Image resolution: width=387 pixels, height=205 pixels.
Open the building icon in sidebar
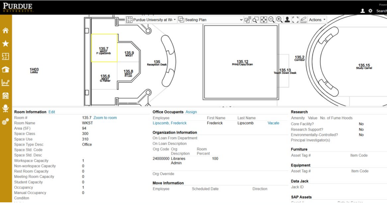coord(5,96)
